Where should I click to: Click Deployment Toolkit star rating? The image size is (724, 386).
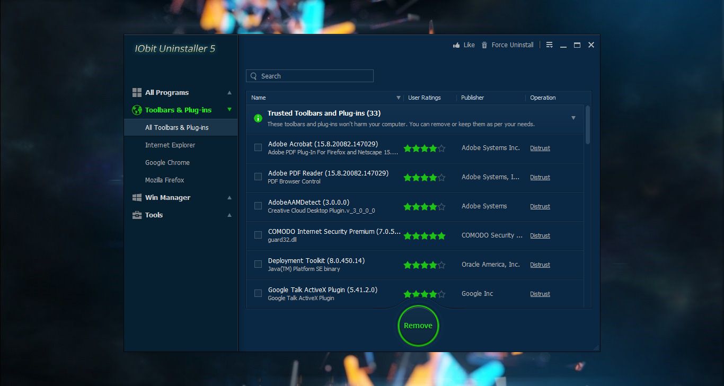425,265
